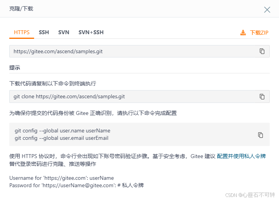Switch to the SVN+SSH tab
Screen dimensions: 279x200
click(x=91, y=32)
